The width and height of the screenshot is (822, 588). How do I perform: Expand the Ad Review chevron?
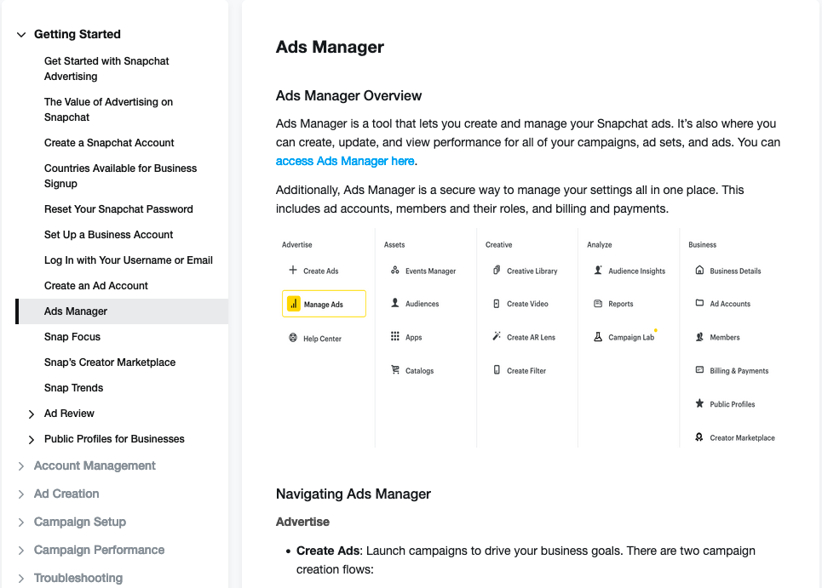(x=32, y=414)
